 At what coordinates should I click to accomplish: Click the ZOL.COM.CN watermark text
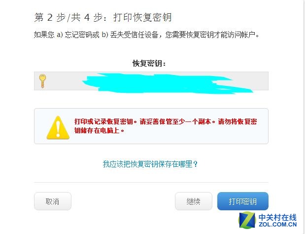[277, 224]
